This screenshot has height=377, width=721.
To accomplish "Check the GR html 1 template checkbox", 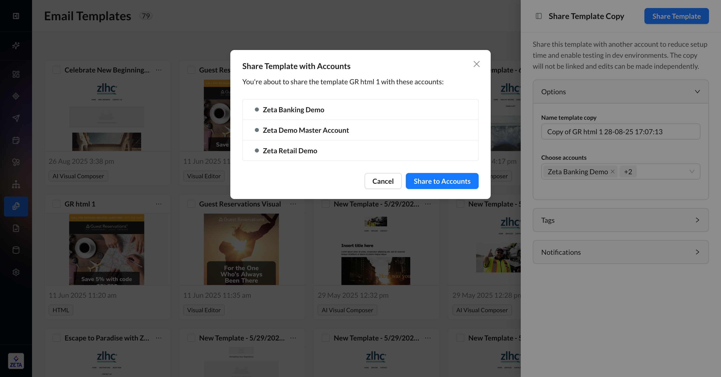I will click(57, 204).
